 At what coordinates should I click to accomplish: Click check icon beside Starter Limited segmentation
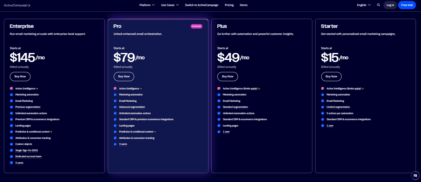[x=323, y=107]
